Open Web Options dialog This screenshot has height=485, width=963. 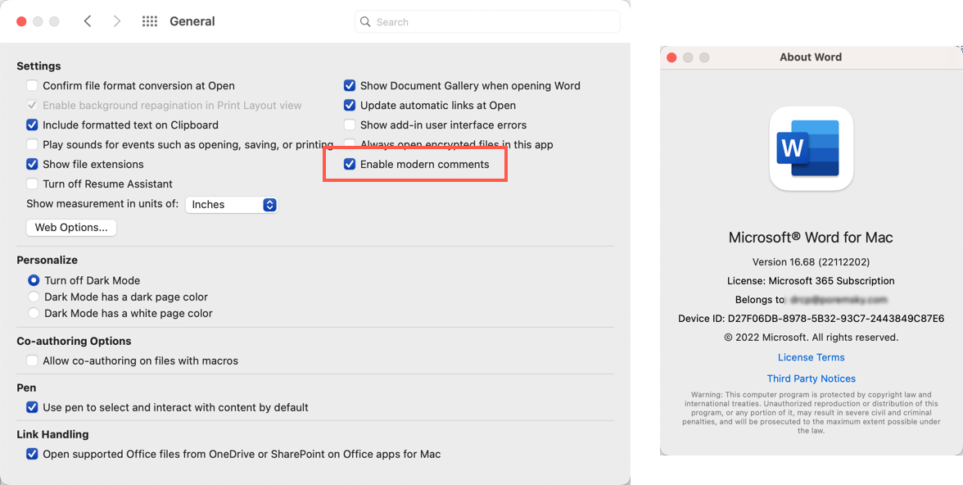(71, 228)
